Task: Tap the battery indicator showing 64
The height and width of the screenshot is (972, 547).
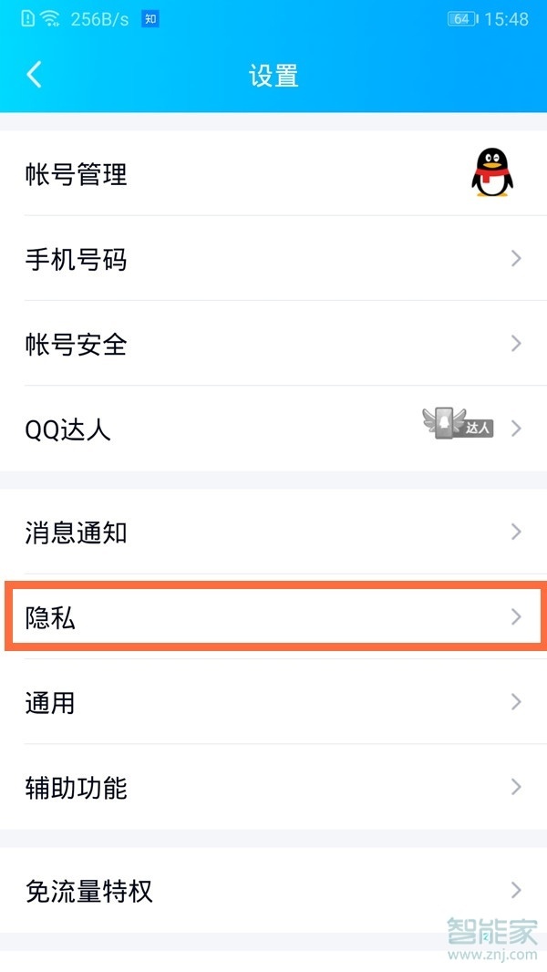Action: coord(460,16)
